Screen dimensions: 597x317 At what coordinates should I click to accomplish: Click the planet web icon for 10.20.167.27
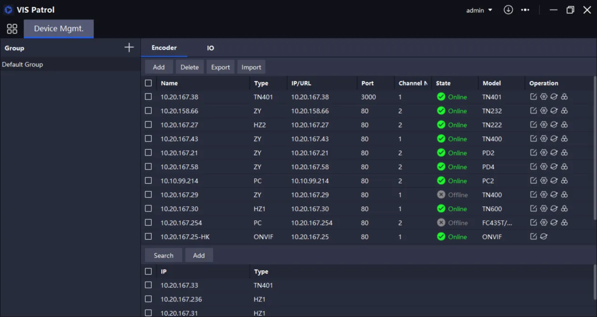point(554,125)
